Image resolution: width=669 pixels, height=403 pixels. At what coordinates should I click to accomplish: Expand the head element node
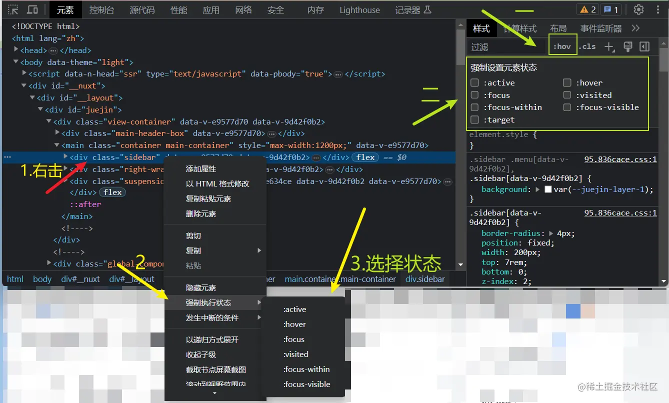[x=16, y=50]
